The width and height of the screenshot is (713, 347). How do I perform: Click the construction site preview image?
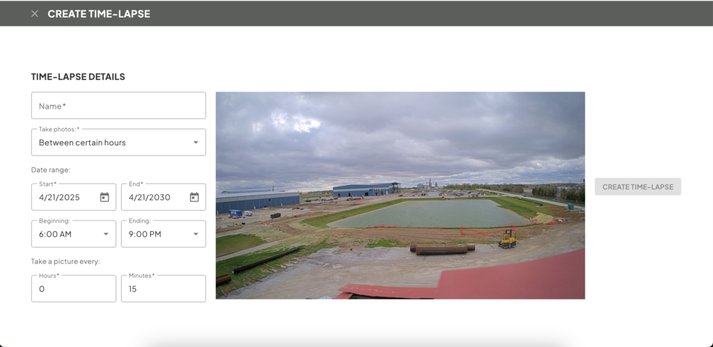400,195
